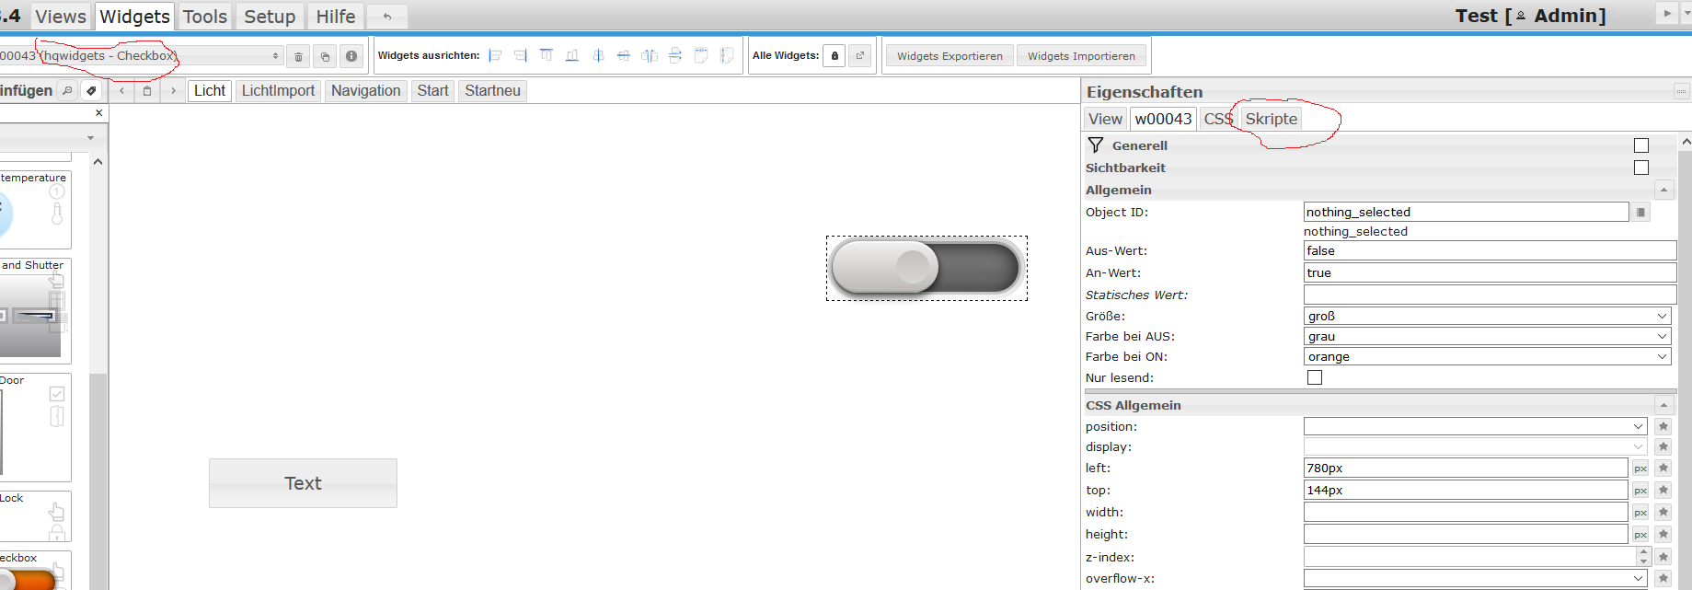Align widgets to the left edge

coord(495,55)
